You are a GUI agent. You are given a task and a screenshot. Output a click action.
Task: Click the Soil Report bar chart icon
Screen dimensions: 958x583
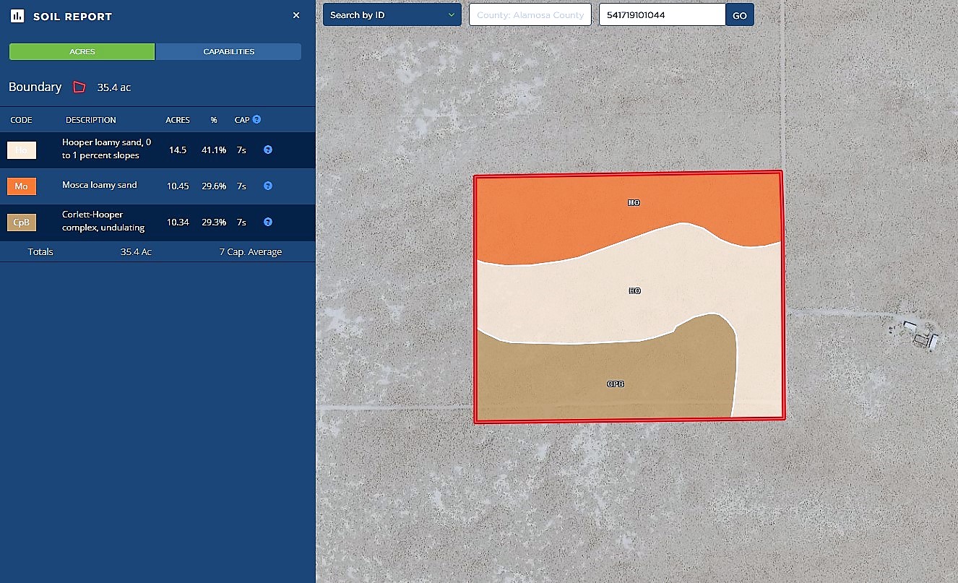(17, 16)
